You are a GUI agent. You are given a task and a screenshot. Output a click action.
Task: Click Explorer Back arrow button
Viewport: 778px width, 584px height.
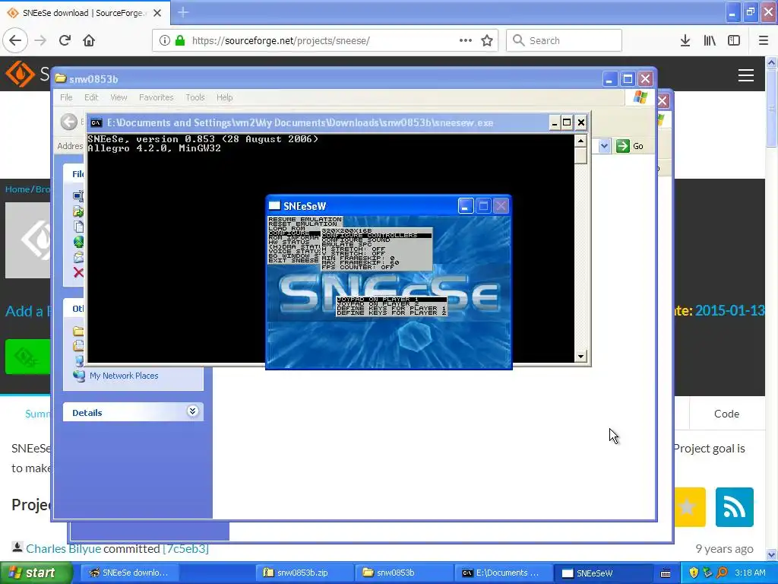pyautogui.click(x=69, y=122)
